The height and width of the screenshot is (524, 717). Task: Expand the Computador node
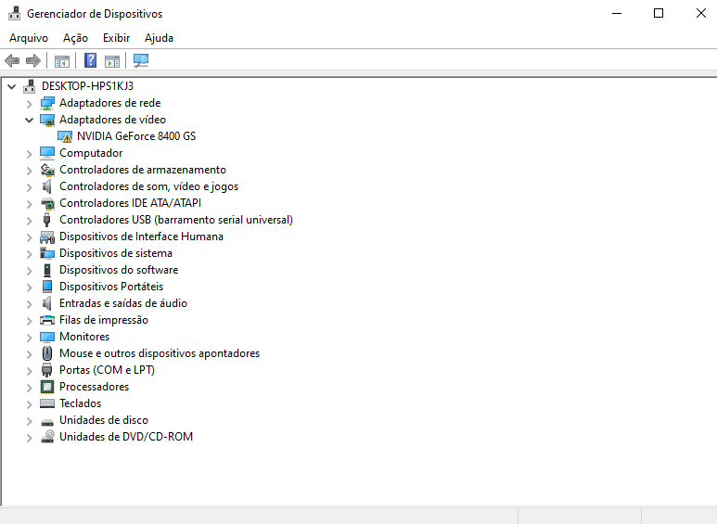pos(30,154)
